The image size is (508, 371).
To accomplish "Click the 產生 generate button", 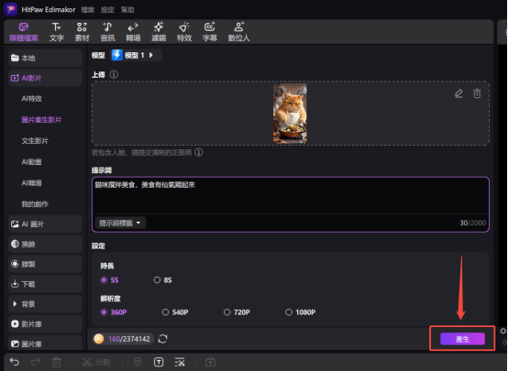I will coord(462,339).
